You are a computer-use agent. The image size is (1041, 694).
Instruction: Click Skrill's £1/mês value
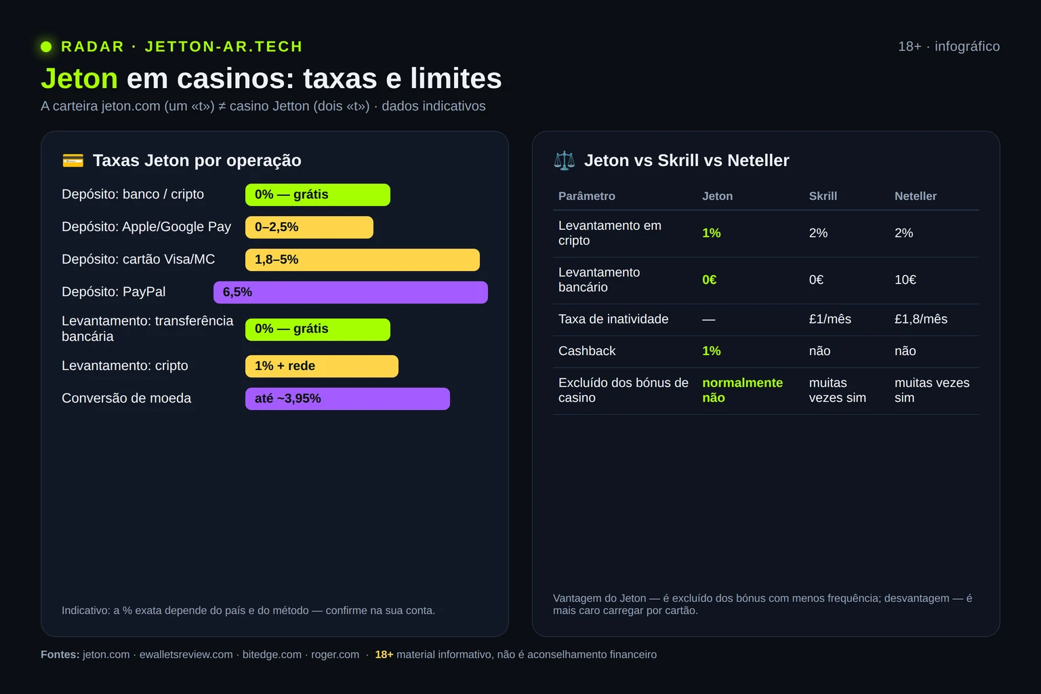point(830,319)
